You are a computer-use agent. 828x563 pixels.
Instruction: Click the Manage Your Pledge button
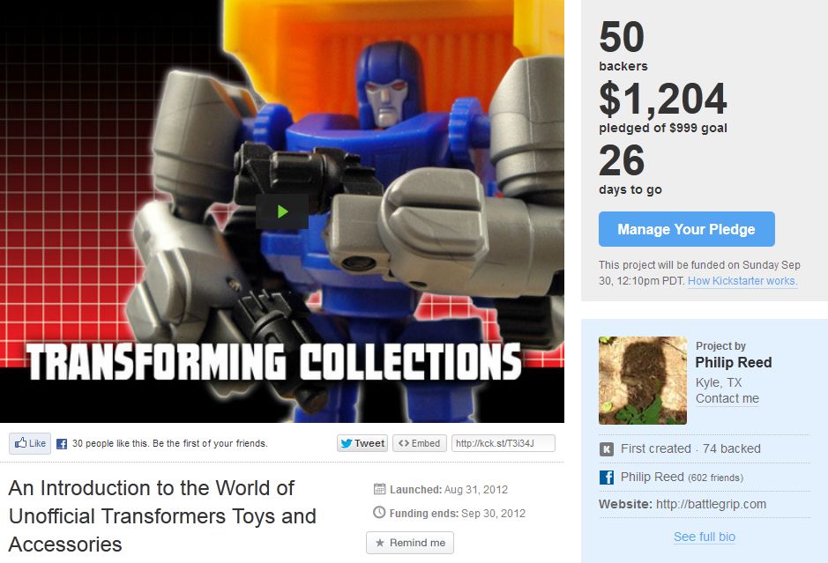click(687, 229)
